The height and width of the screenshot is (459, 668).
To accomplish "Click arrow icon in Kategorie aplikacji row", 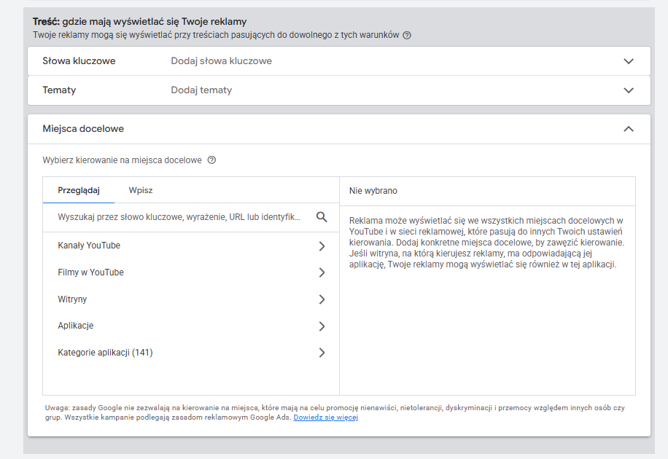I will point(322,353).
